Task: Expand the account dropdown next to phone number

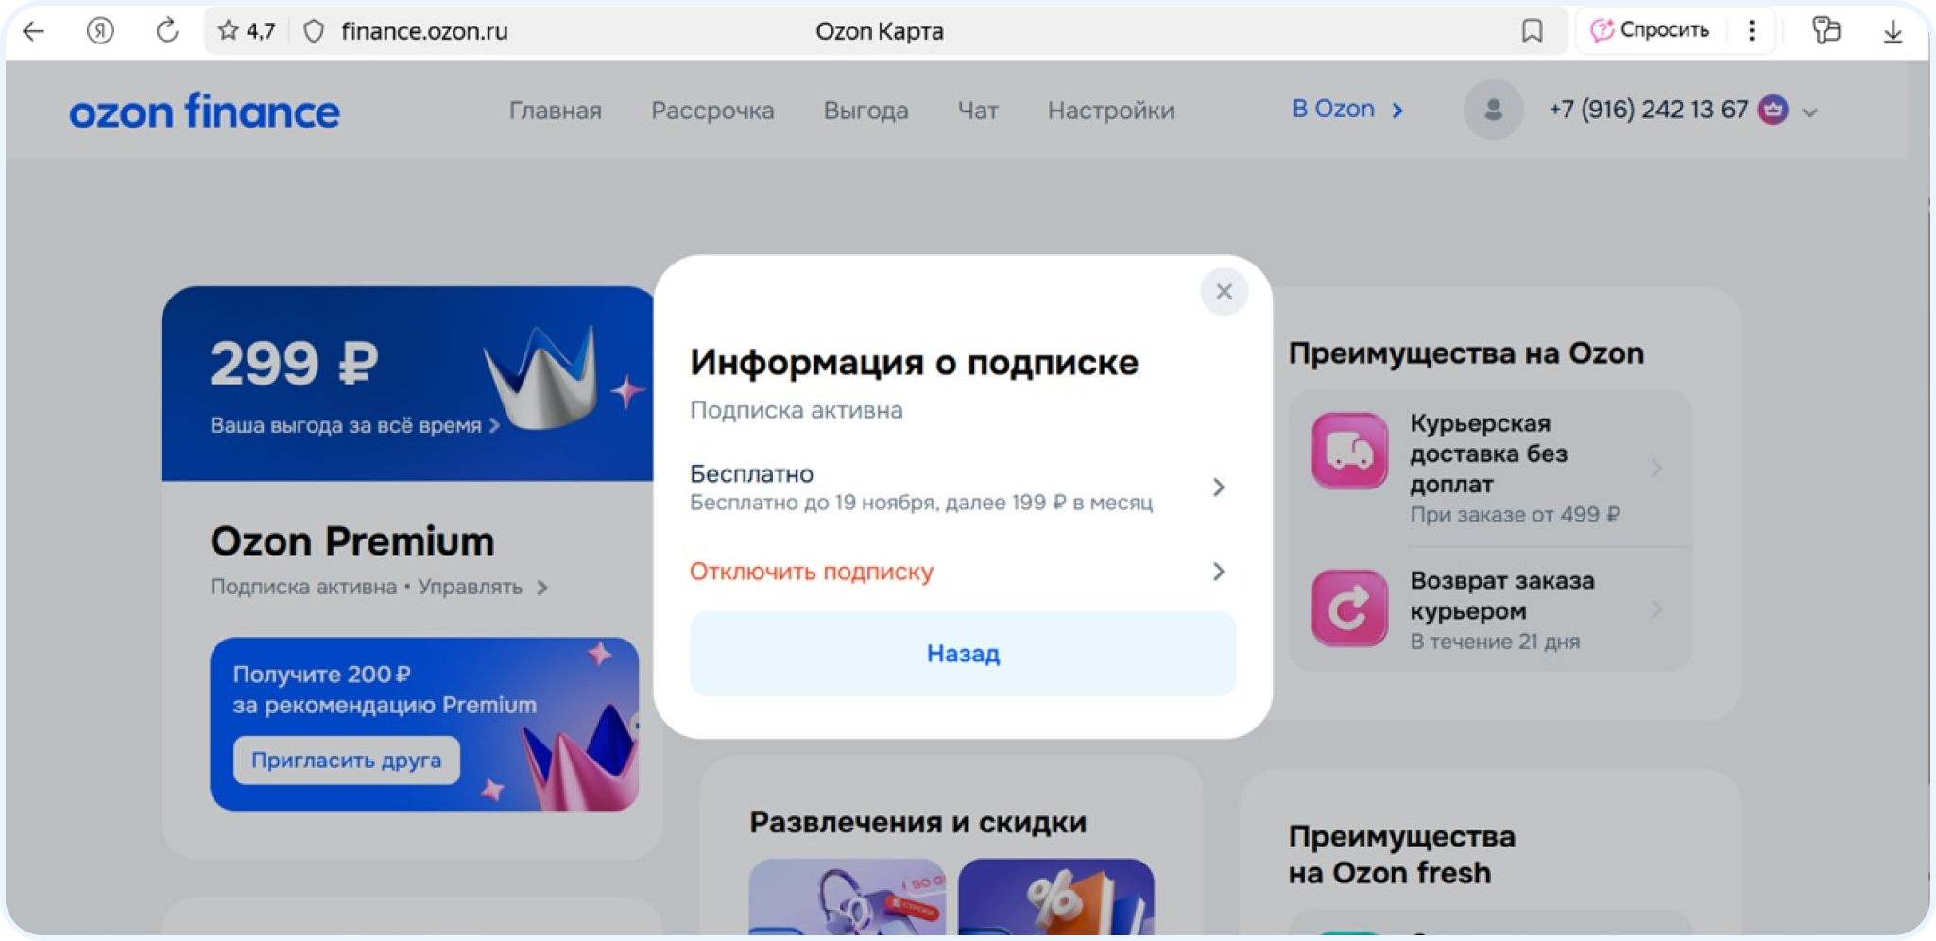Action: [x=1809, y=112]
